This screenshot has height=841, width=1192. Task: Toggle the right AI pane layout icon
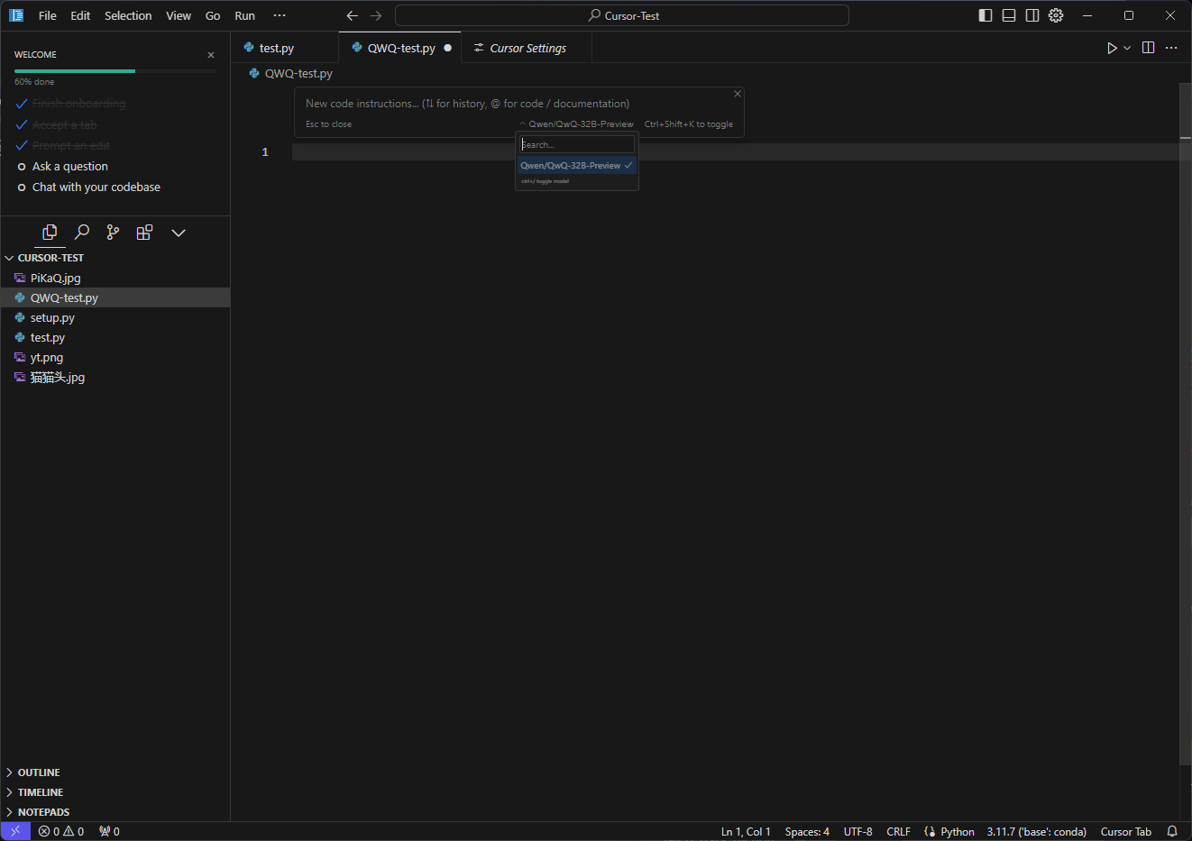pos(1032,15)
